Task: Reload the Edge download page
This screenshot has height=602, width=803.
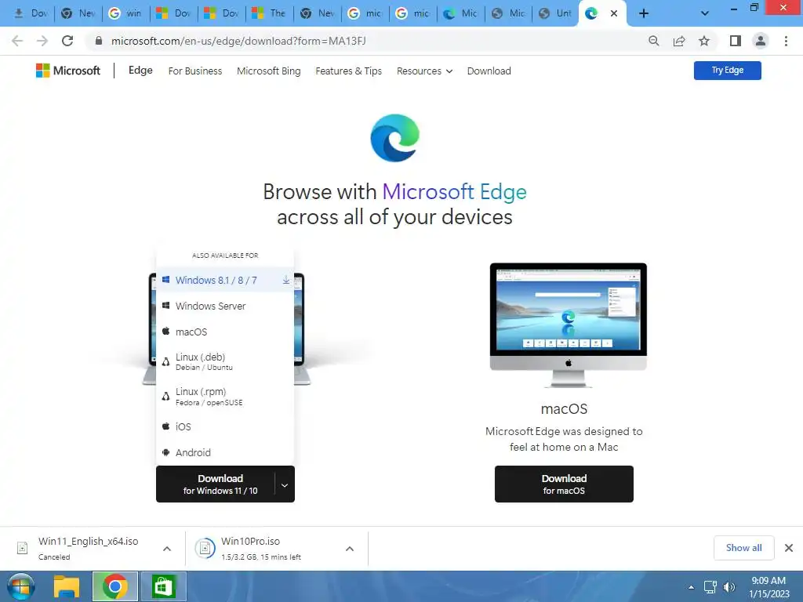Action: coord(67,41)
